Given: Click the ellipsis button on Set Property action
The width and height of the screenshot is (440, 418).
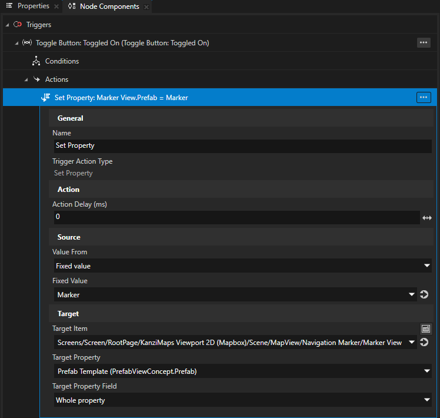Looking at the screenshot, I should click(423, 98).
